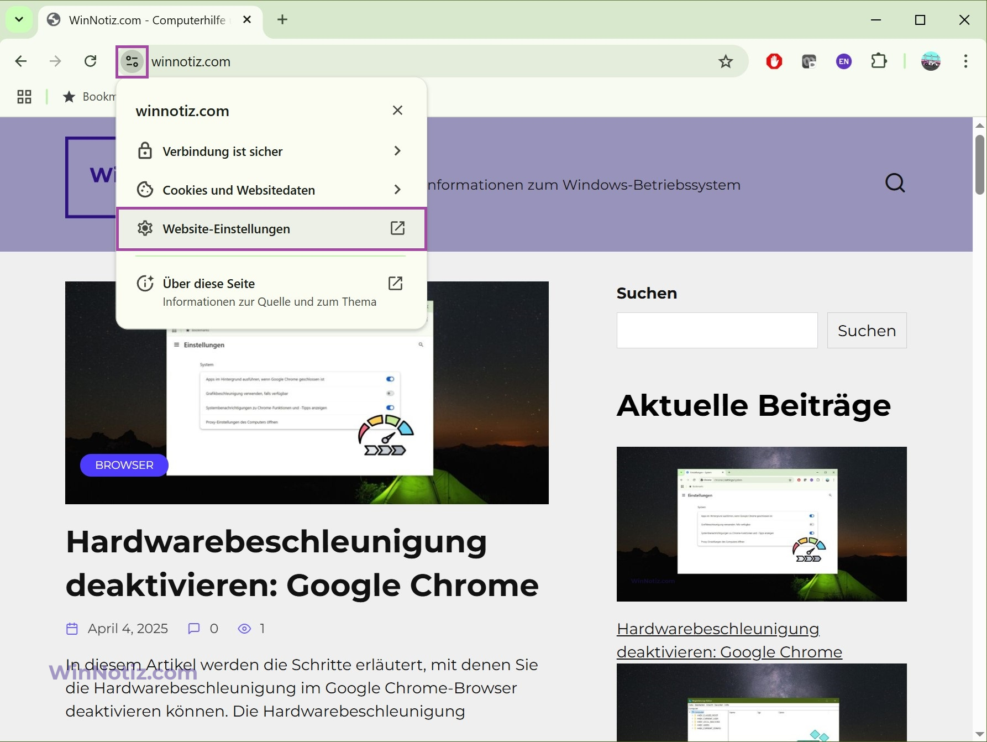The image size is (987, 742).
Task: Click the lock icon beside Verbindung ist sicher
Action: coord(145,151)
